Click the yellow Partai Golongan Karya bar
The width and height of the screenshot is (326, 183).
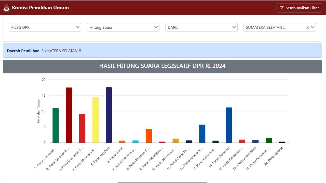pyautogui.click(x=96, y=120)
